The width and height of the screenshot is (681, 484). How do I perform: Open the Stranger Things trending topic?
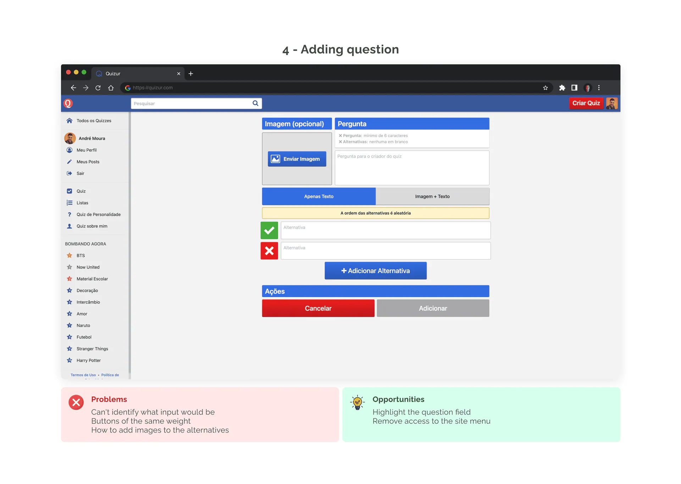(92, 349)
